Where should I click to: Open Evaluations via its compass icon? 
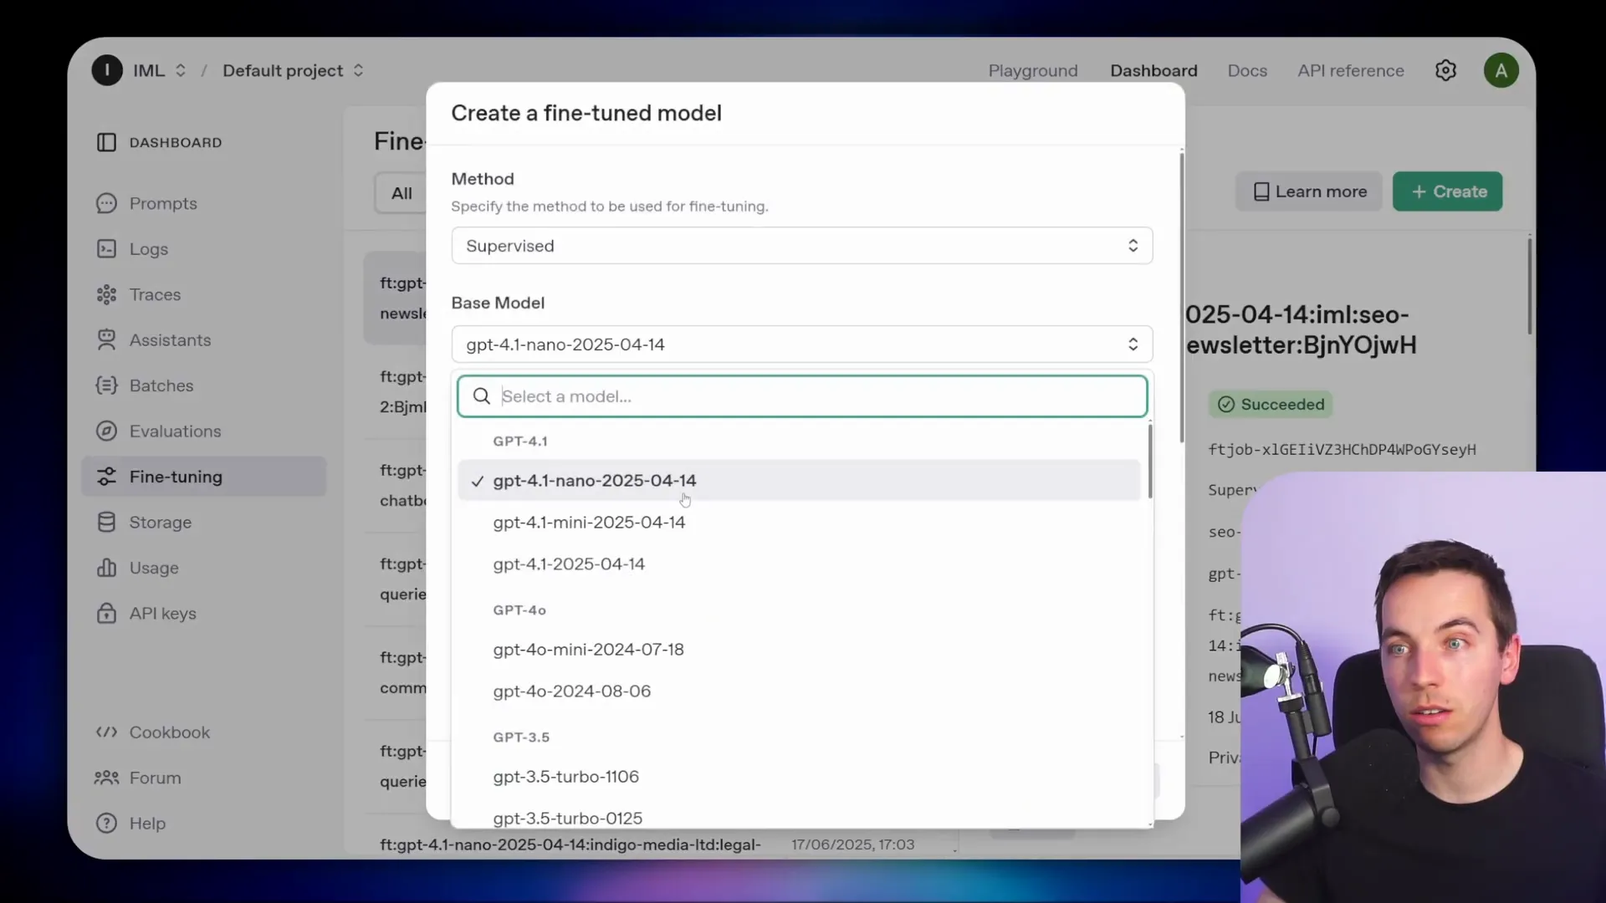tap(106, 431)
